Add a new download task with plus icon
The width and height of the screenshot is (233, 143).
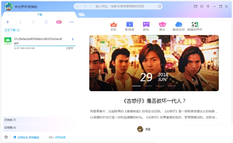[8, 22]
